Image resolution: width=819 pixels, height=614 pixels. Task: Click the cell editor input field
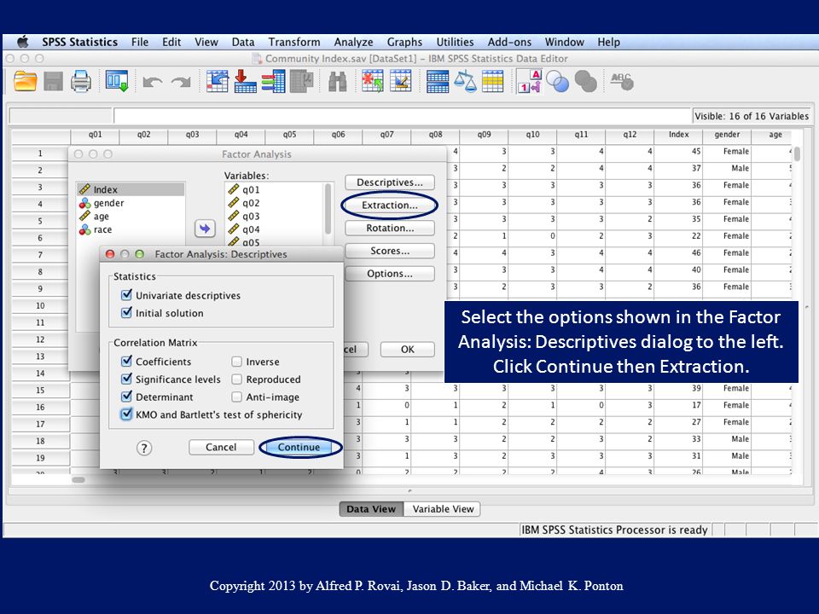(x=402, y=115)
